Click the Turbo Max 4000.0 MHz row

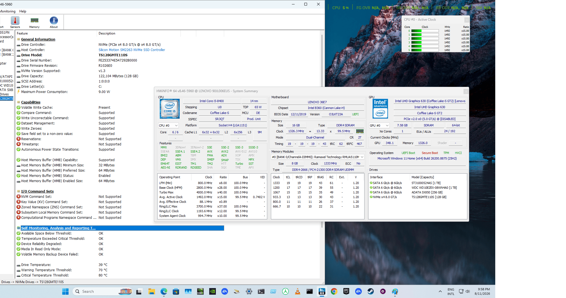coord(212,193)
